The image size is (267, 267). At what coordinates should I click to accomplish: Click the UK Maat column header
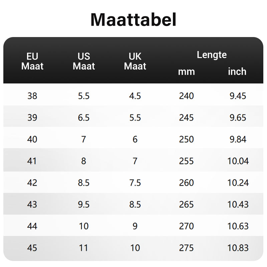[135, 61]
